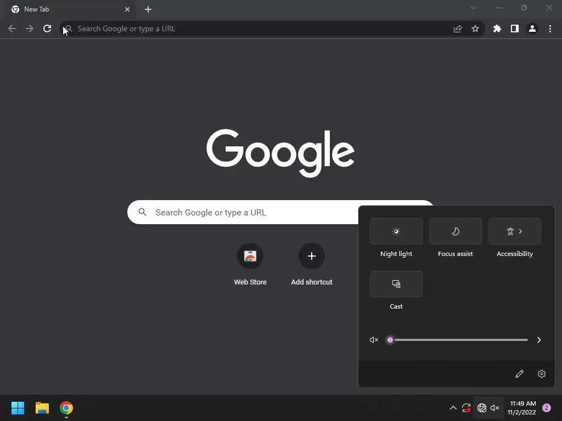Open the Chrome profile avatar

coord(532,29)
